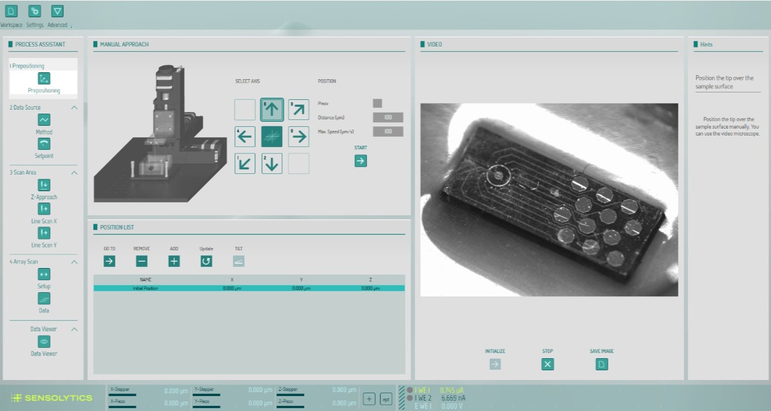Open the Data Viewer eye icon
The height and width of the screenshot is (411, 771).
click(44, 342)
